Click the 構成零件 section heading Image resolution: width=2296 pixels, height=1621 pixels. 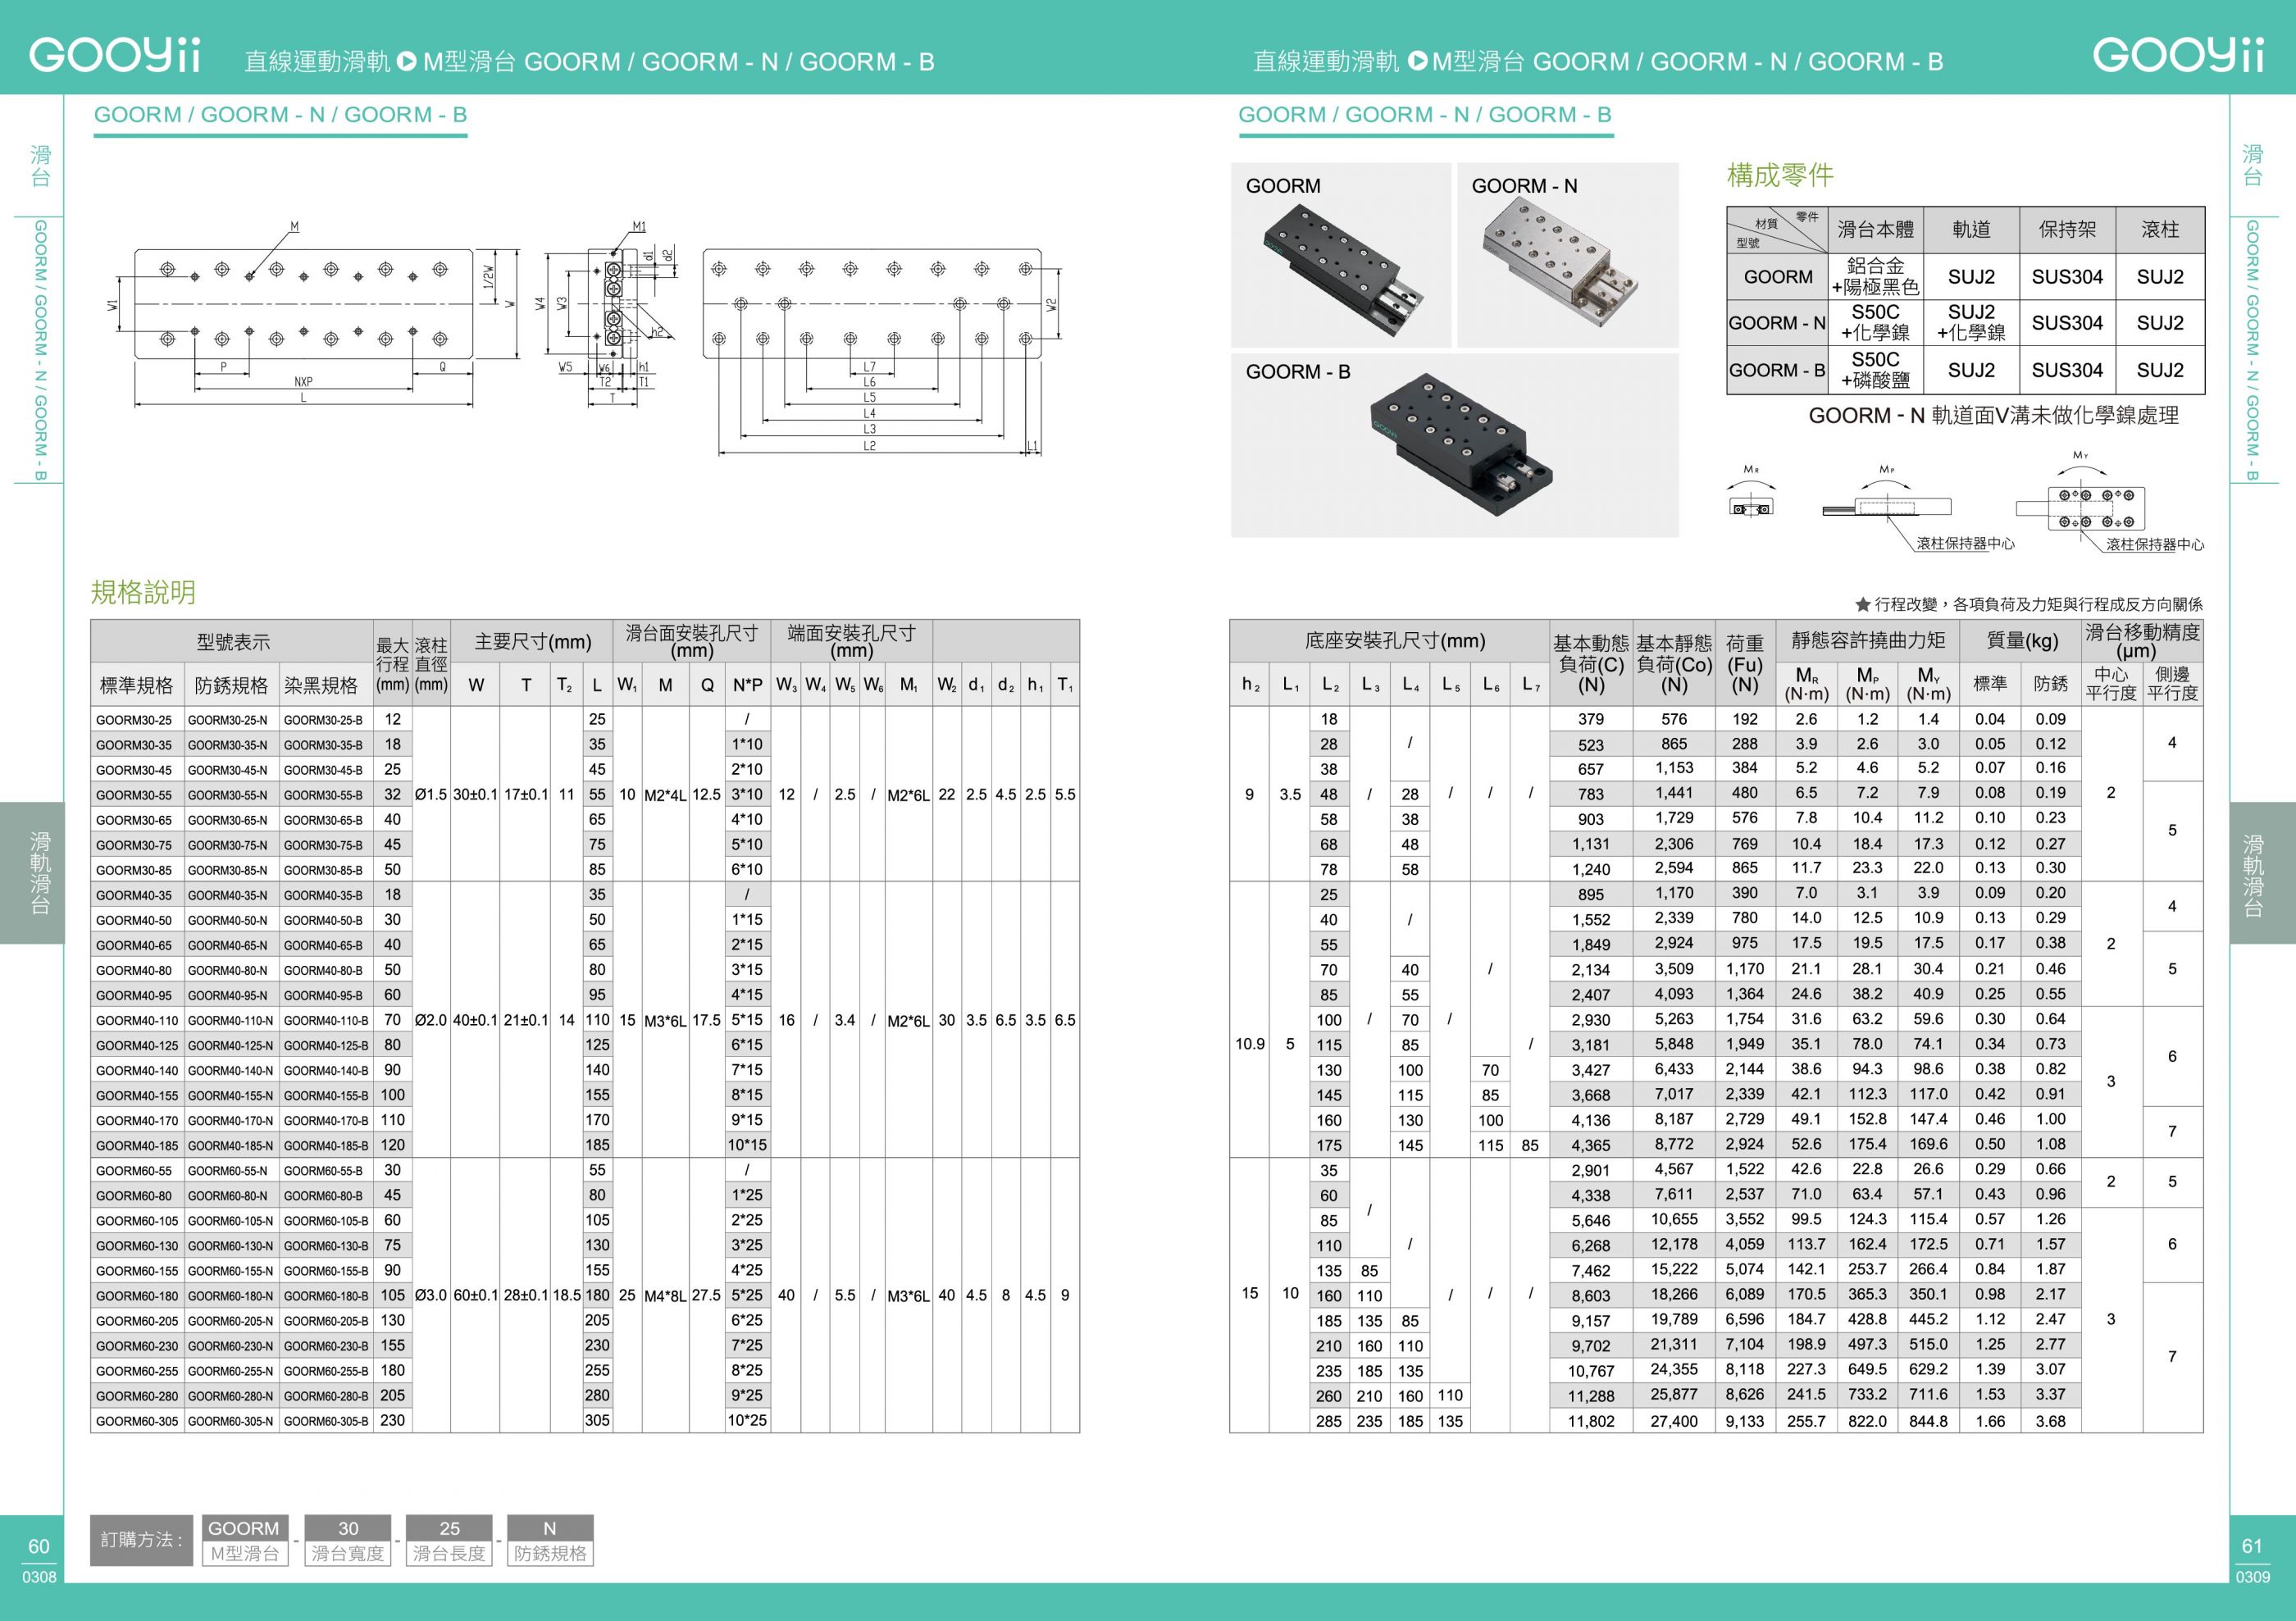pos(1780,175)
